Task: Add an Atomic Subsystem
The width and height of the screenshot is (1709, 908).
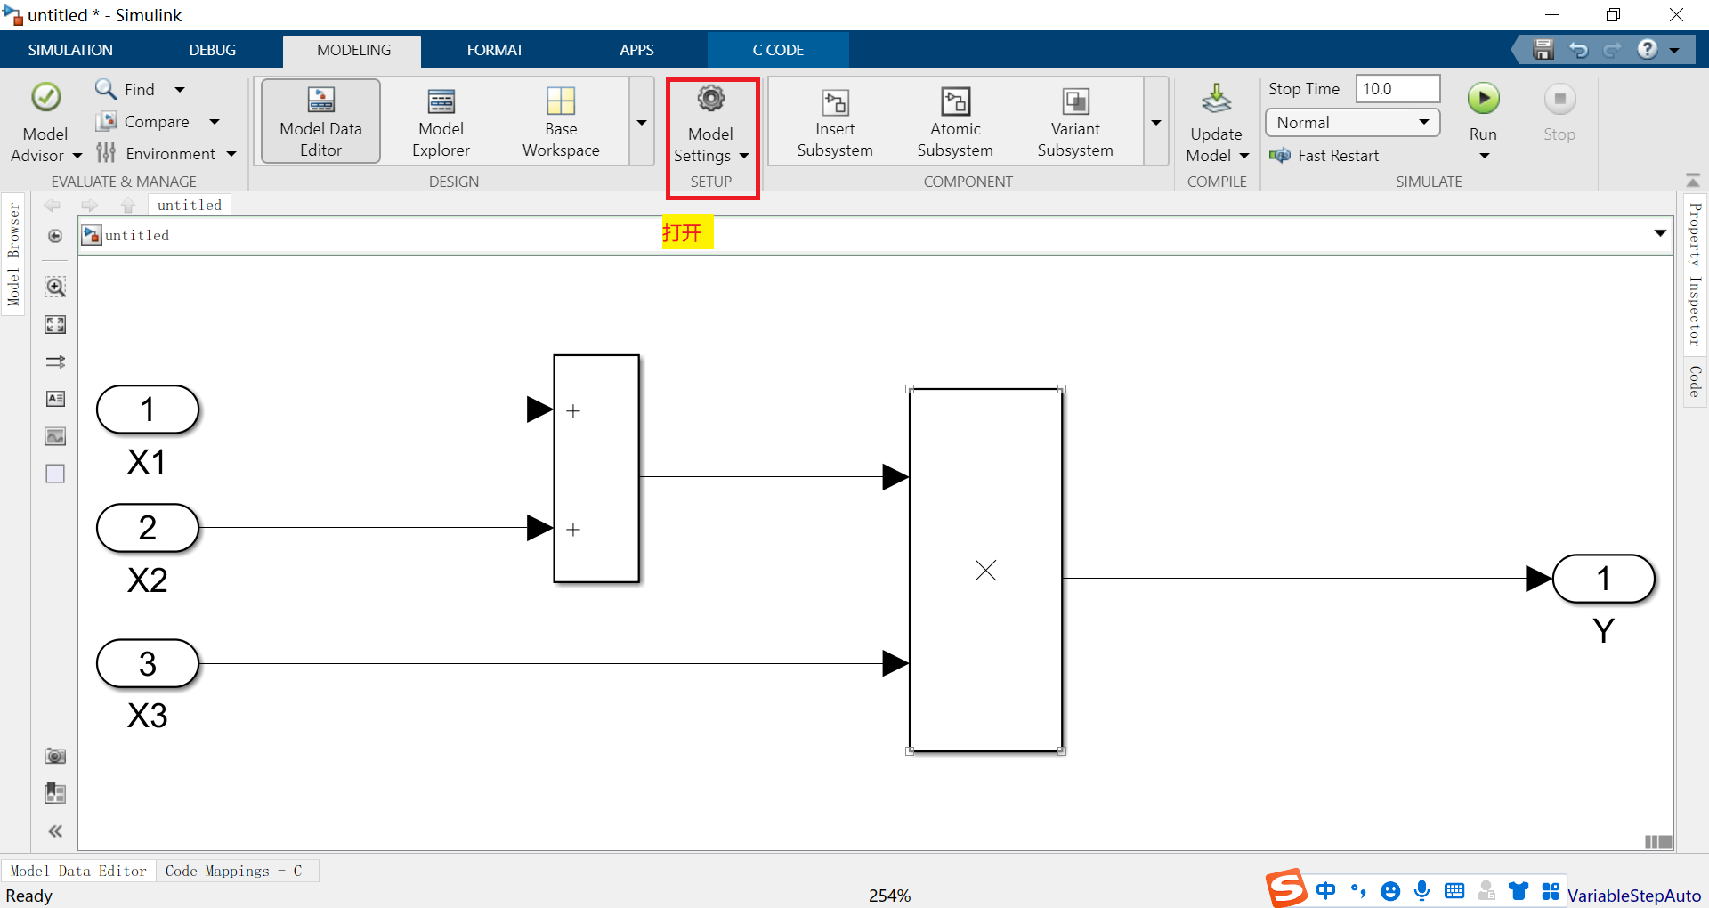Action: click(955, 122)
